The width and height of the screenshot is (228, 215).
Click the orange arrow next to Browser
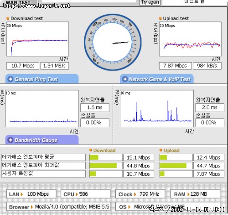tap(32, 207)
